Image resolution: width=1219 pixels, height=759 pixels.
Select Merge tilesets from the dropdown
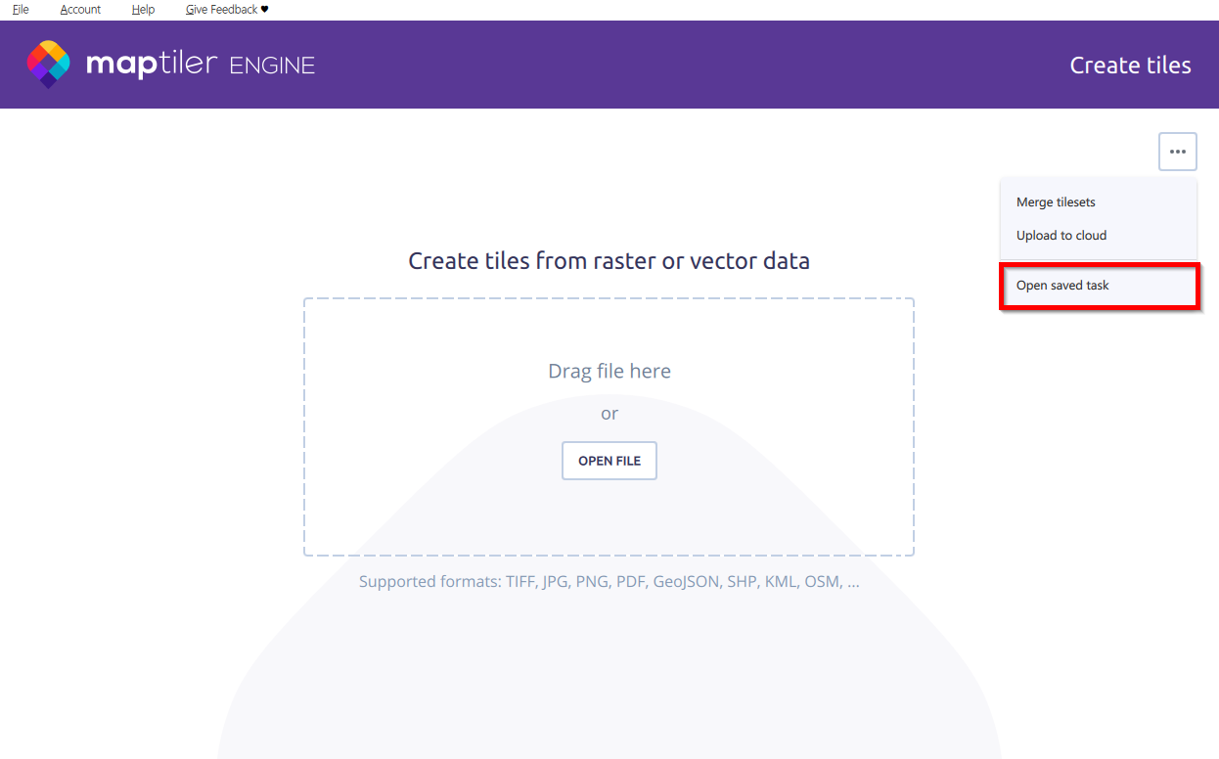point(1056,202)
